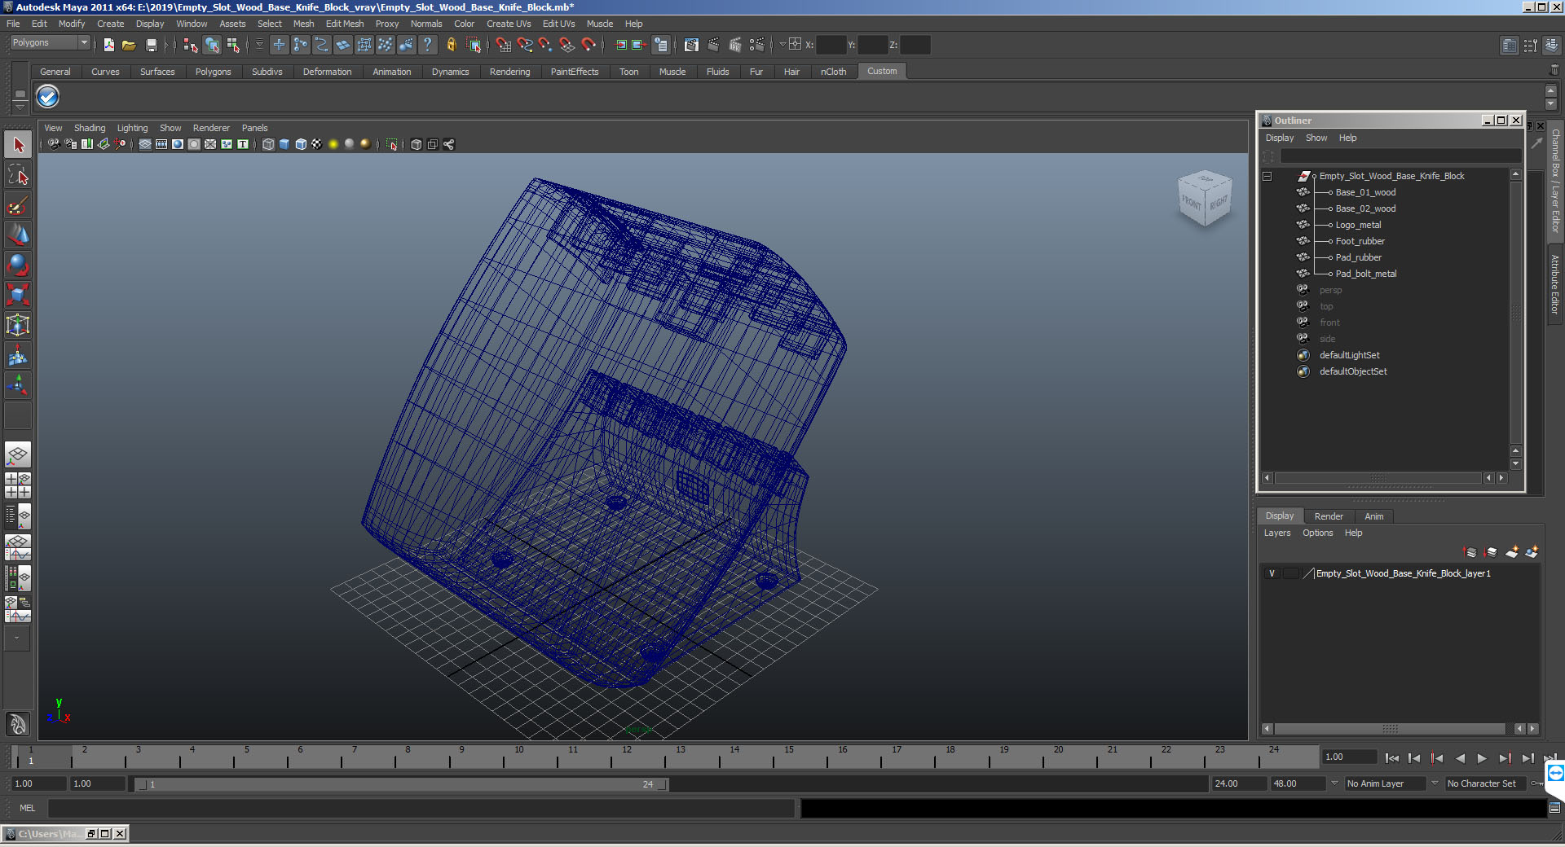Toggle wireframe shading cube in viewport
The width and height of the screenshot is (1565, 847).
pos(268,144)
